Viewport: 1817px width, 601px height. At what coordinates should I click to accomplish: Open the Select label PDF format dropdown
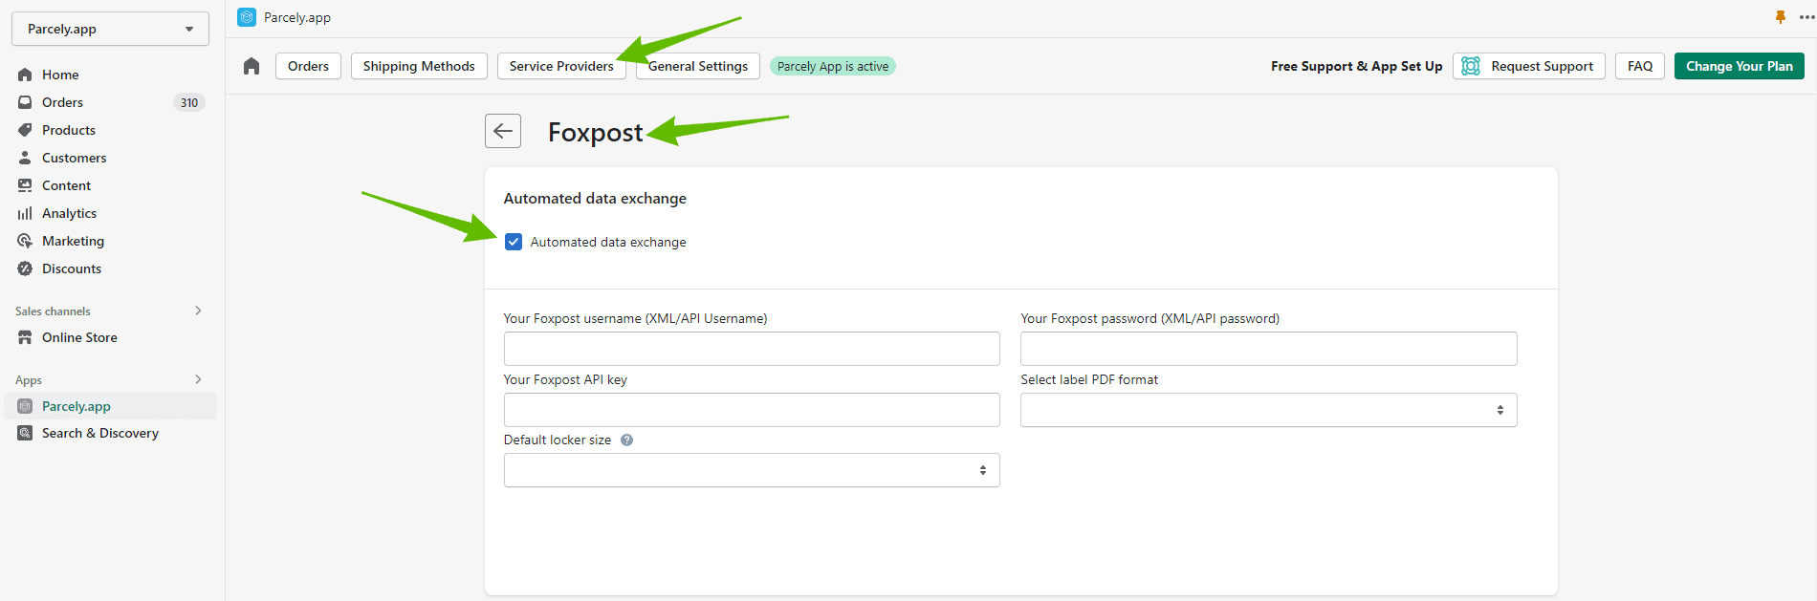coord(1268,410)
